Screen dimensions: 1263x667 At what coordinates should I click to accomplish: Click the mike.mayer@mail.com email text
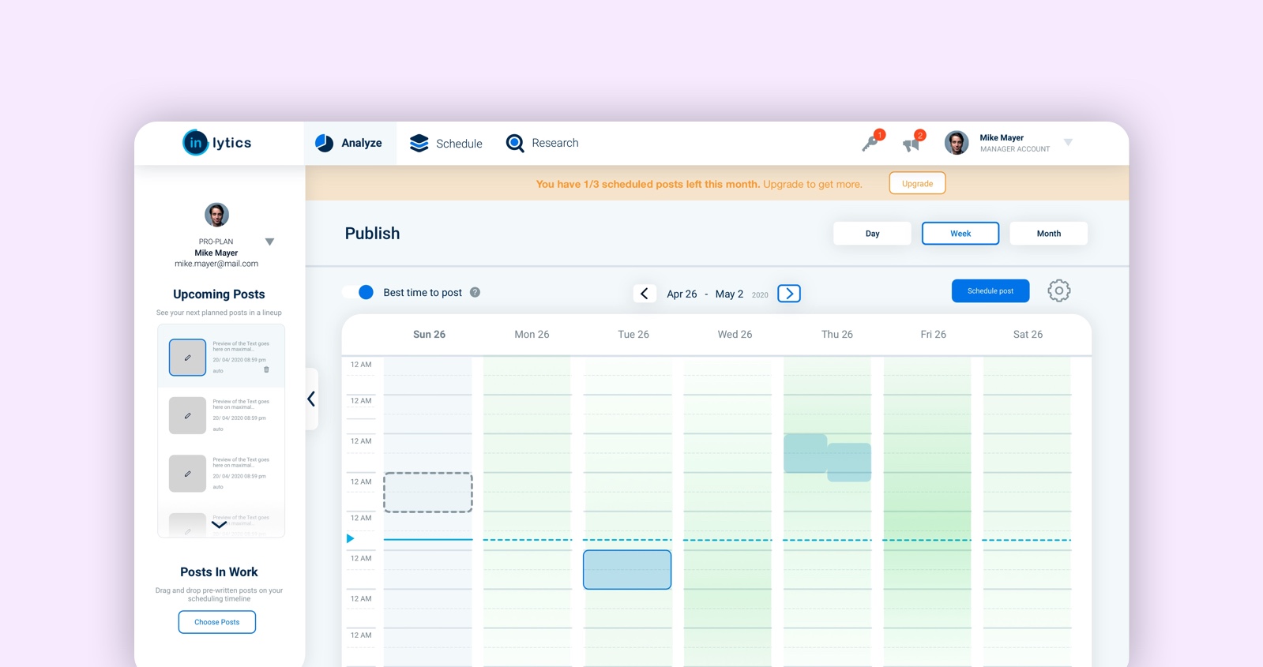pyautogui.click(x=216, y=264)
